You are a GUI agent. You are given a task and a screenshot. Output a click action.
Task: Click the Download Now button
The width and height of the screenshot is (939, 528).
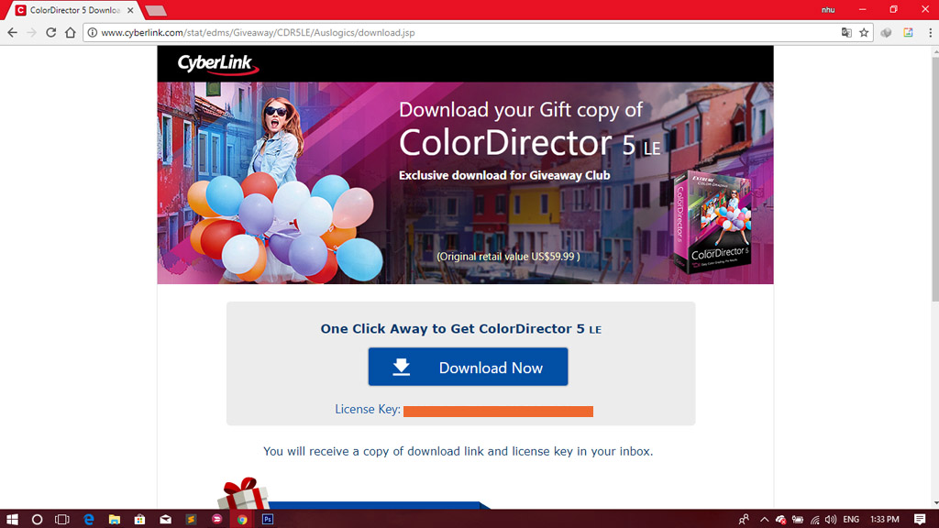click(x=468, y=367)
